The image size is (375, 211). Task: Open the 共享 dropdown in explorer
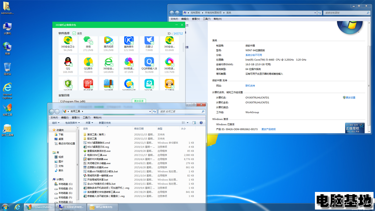click(89, 123)
